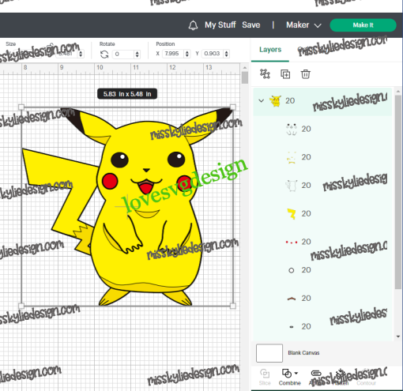Image resolution: width=403 pixels, height=391 pixels.
Task: Click the Group layers icon
Action: (x=265, y=74)
